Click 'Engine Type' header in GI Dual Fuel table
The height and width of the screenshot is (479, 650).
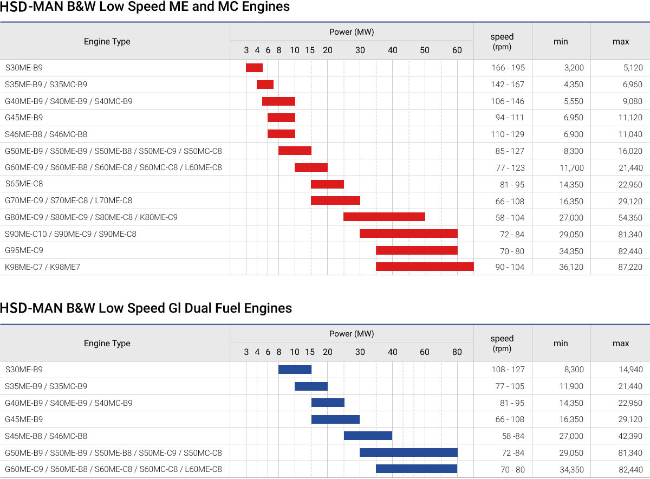click(x=107, y=344)
